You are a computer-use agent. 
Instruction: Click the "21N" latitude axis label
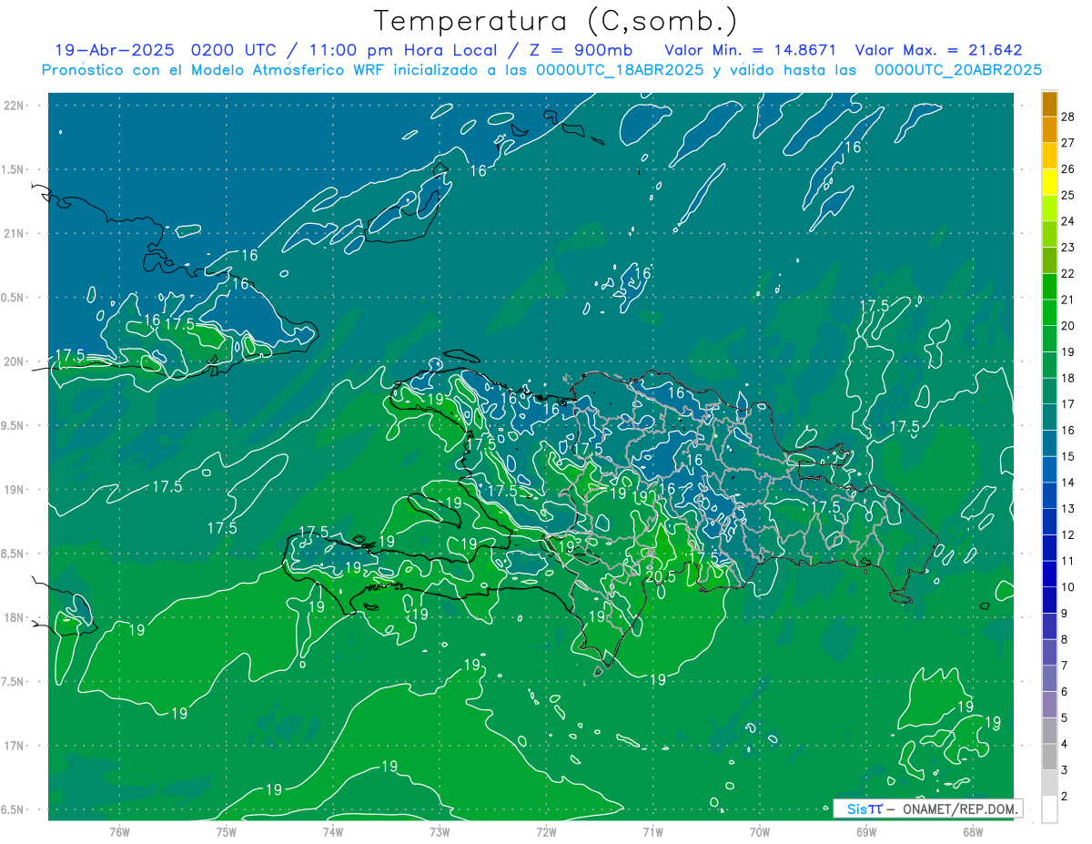[x=15, y=233]
